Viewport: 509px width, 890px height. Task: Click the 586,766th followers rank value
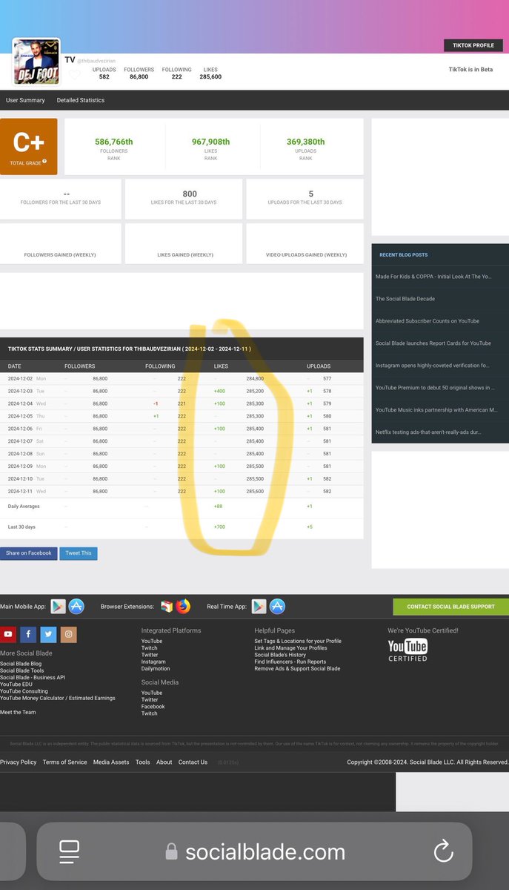click(114, 142)
